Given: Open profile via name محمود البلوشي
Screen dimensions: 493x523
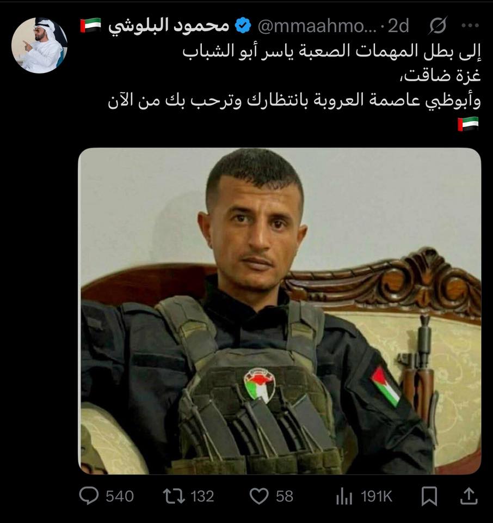Looking at the screenshot, I should click(169, 26).
